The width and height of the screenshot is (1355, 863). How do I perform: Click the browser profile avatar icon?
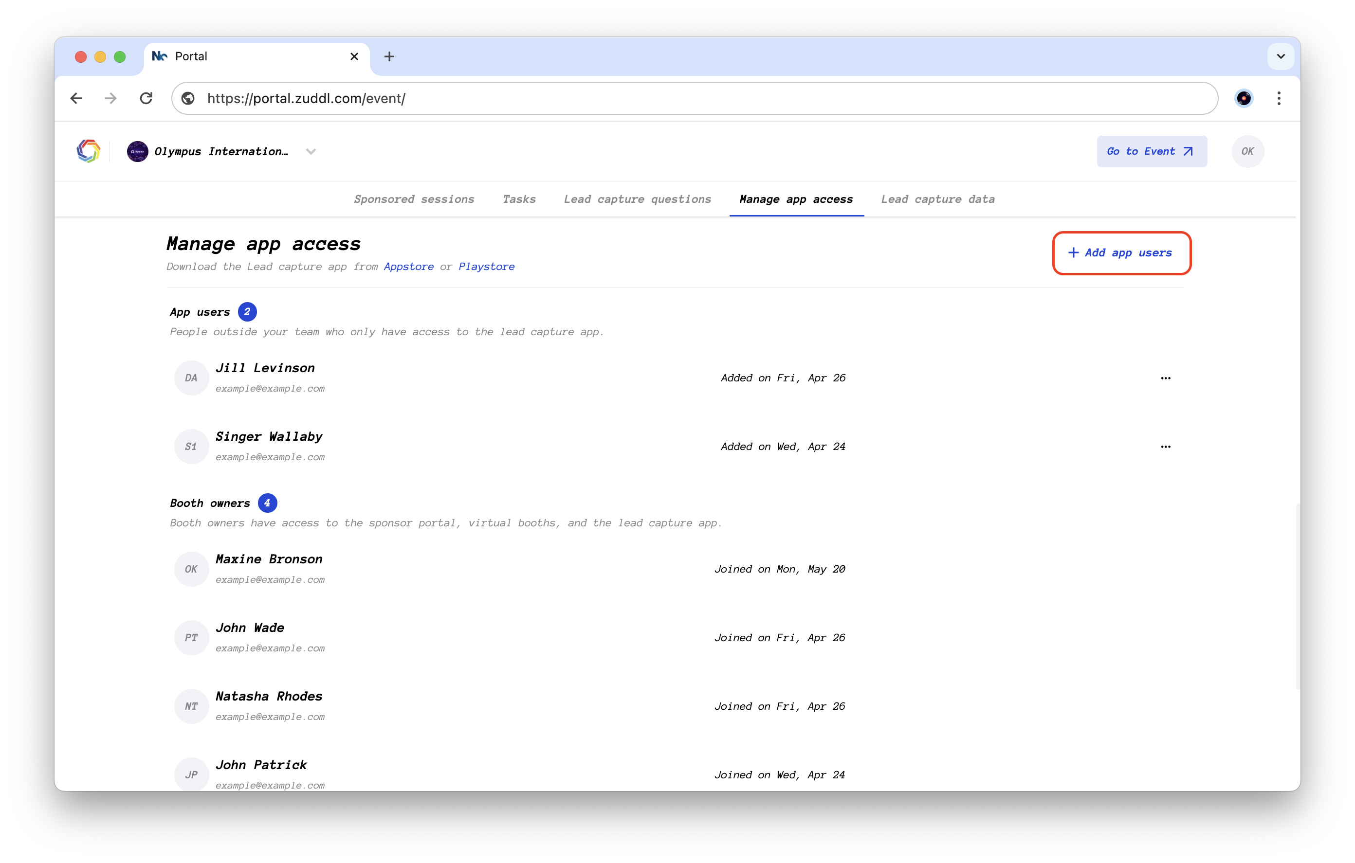[x=1243, y=98]
